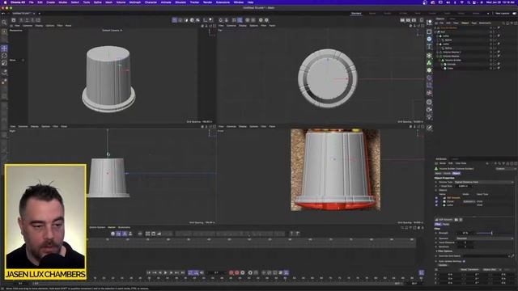The width and height of the screenshot is (518, 291).
Task: Toggle Lathe checkbox in Objects list
Action: pyautogui.click(x=436, y=205)
